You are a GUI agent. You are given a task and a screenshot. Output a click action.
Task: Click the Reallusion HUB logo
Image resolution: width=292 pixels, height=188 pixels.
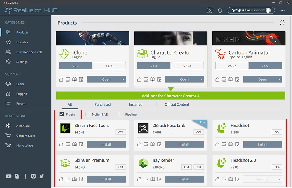(x=31, y=10)
